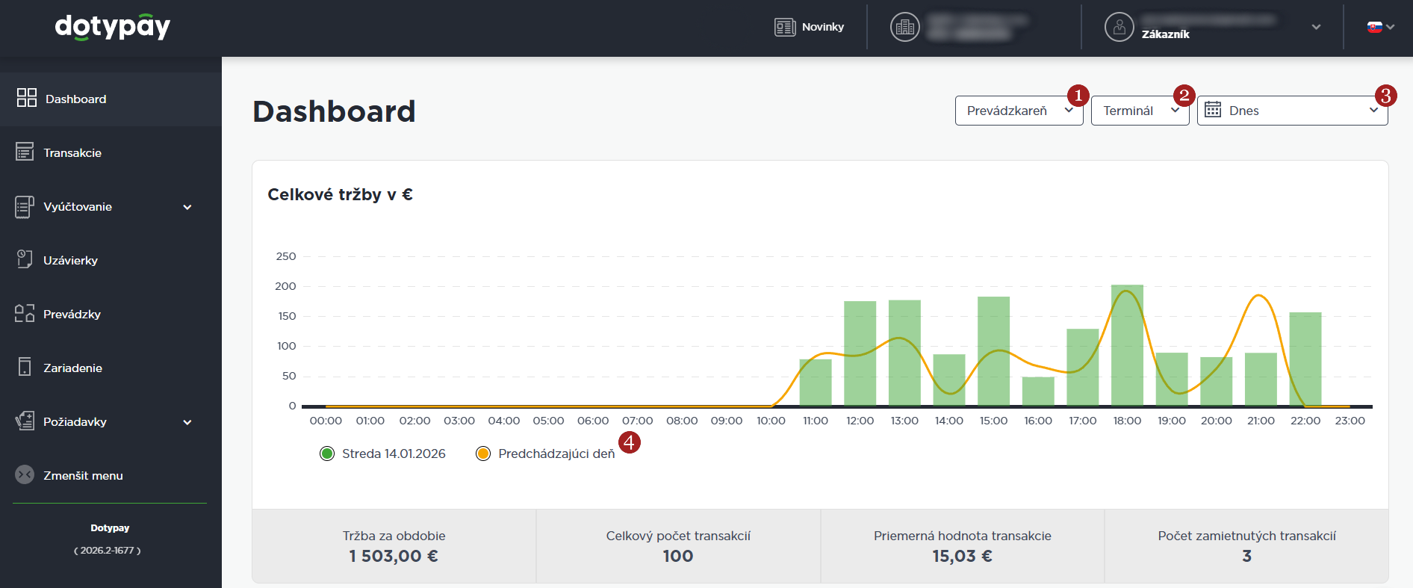Viewport: 1413px width, 588px height.
Task: Open the Dnes date range dropdown
Action: point(1292,111)
